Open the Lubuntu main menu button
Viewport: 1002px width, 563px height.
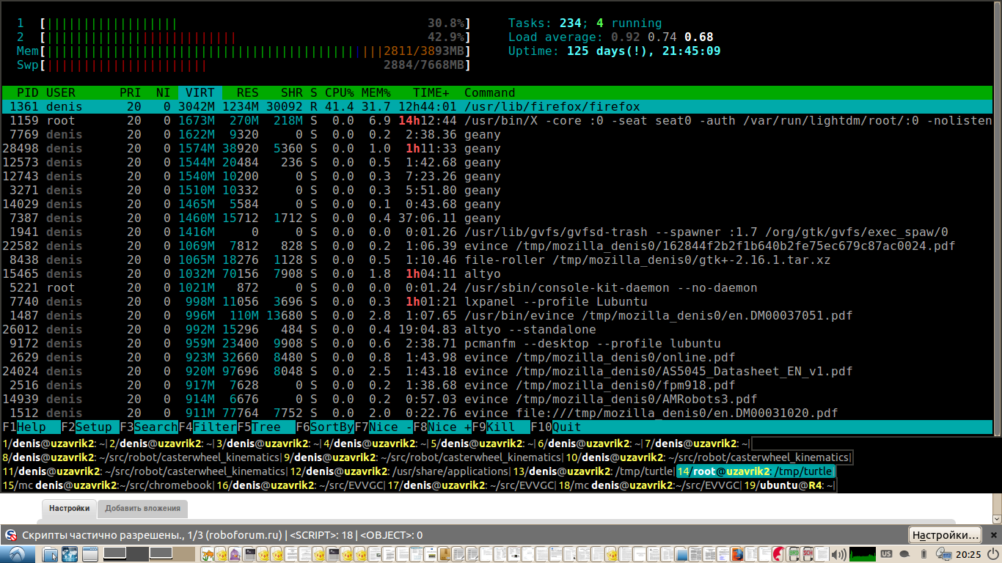(18, 554)
